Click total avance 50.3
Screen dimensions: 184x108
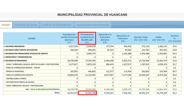[175, 93]
